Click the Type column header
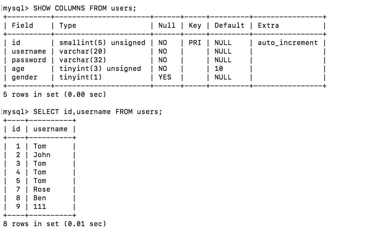Screen dimensions: 365x236 (x=68, y=26)
